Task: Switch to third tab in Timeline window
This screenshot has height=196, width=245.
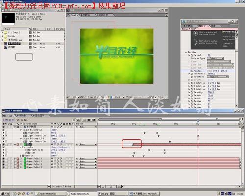Action: click(39, 116)
